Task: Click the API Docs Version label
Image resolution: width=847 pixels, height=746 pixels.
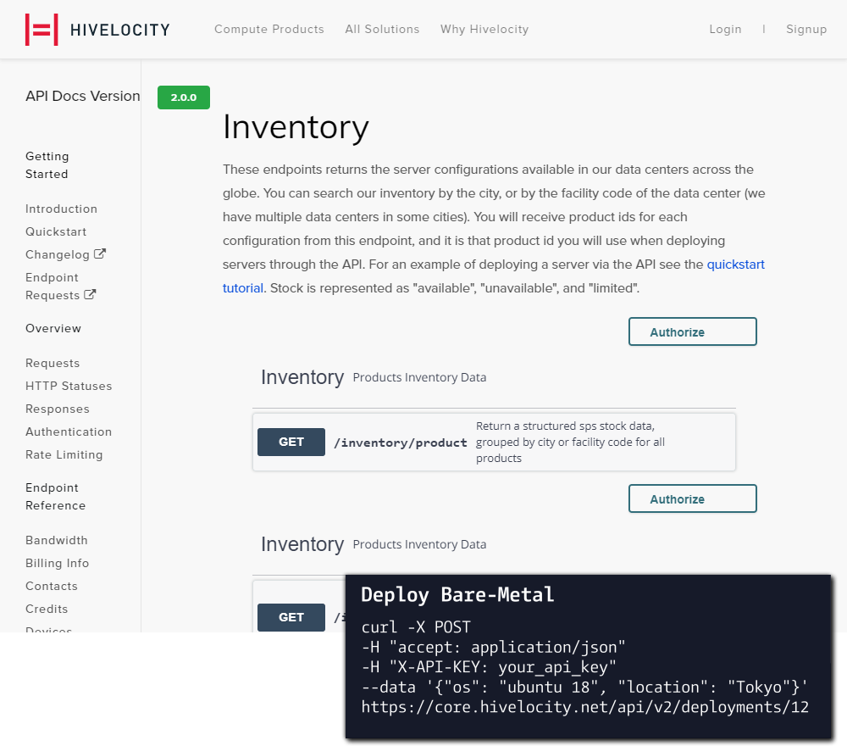Action: click(83, 96)
